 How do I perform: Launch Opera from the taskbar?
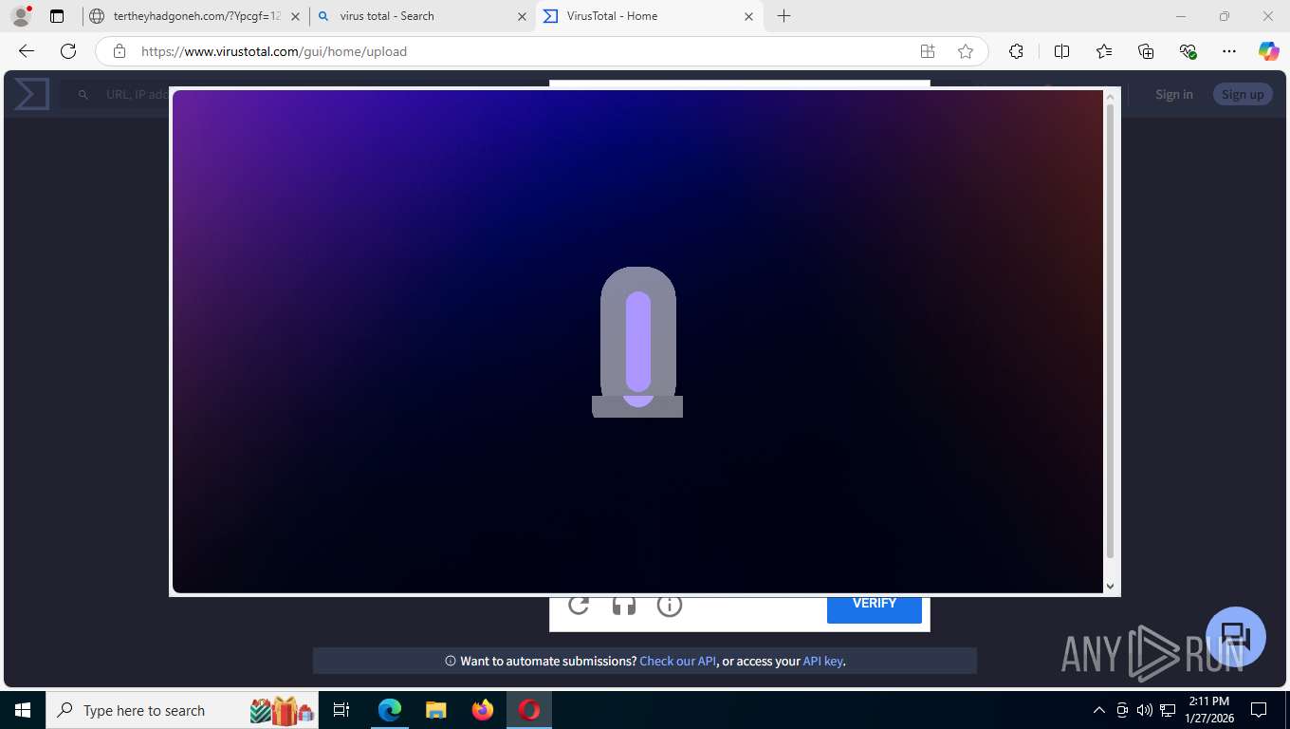click(x=529, y=710)
